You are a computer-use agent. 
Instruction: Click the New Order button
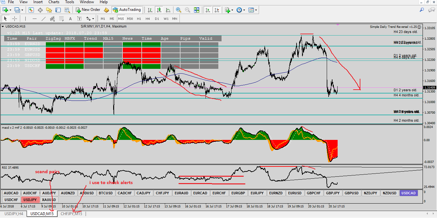[x=87, y=10]
